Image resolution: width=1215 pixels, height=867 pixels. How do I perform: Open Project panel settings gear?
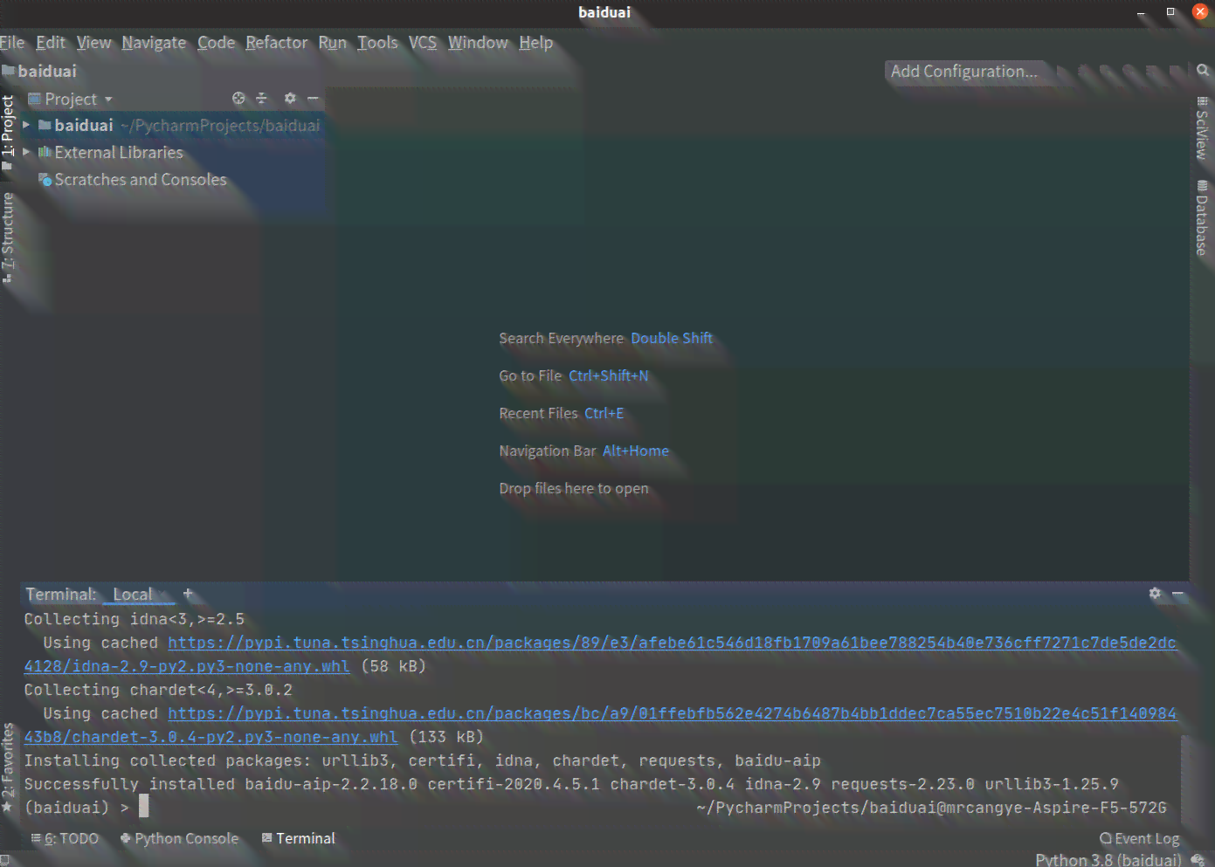point(290,99)
